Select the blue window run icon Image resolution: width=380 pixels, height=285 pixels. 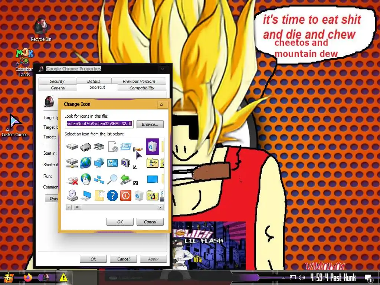point(126,146)
